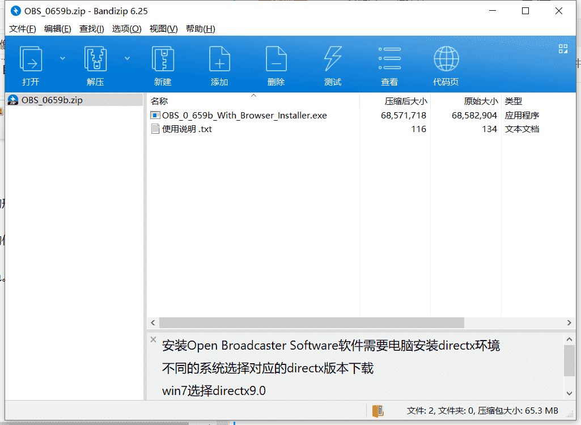Expand the Extract (解压) dropdown arrow
The height and width of the screenshot is (425, 581).
click(127, 58)
